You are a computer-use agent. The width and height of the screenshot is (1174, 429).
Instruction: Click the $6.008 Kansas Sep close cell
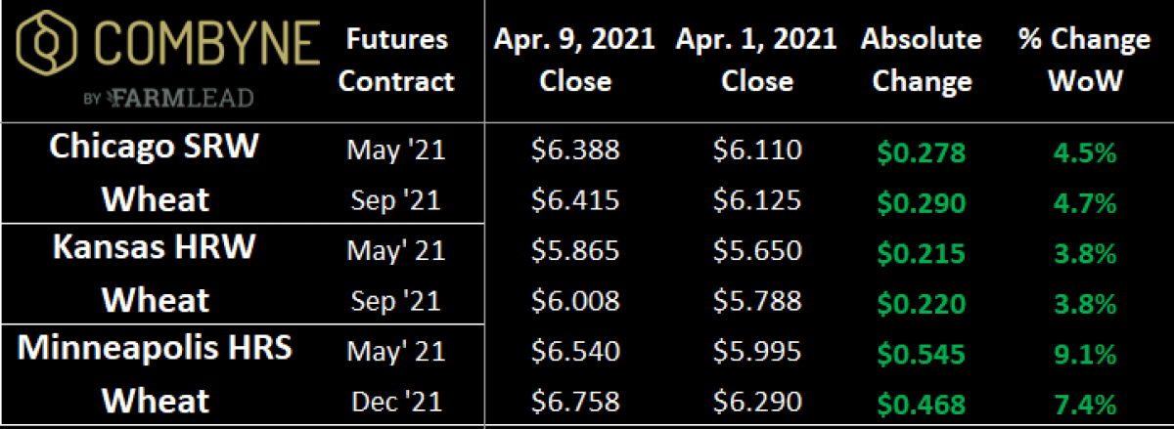point(575,301)
